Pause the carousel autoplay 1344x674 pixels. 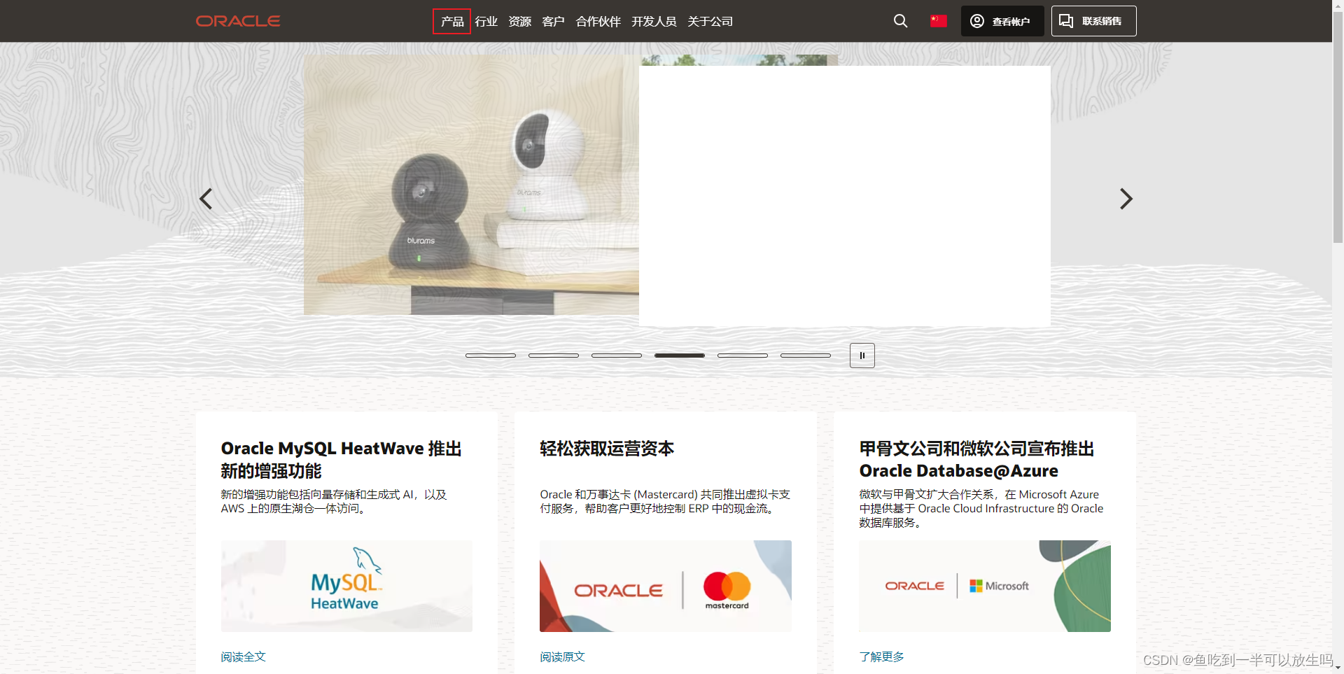(x=862, y=356)
